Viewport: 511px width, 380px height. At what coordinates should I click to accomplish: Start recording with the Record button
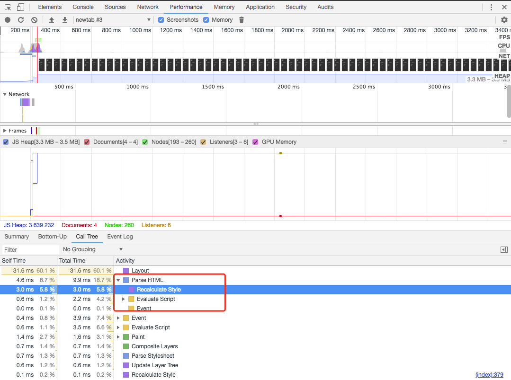pos(8,20)
